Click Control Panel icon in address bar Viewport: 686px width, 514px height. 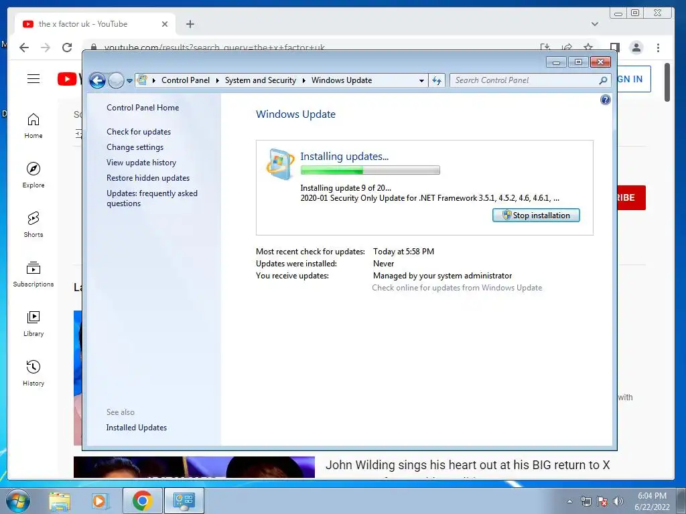142,80
